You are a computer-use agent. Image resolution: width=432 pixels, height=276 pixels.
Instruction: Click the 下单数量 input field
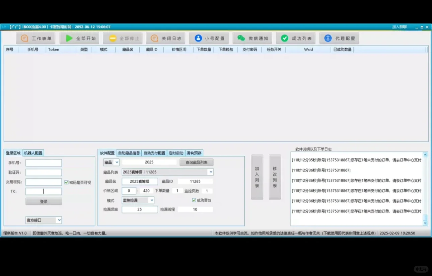pyautogui.click(x=177, y=191)
